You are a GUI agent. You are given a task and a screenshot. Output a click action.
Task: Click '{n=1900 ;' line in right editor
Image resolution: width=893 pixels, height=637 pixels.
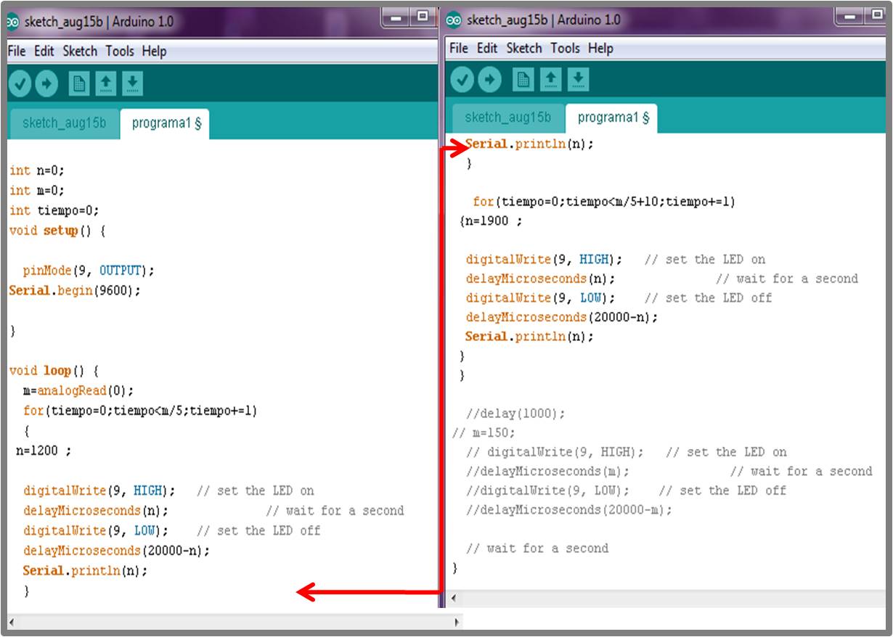click(491, 221)
